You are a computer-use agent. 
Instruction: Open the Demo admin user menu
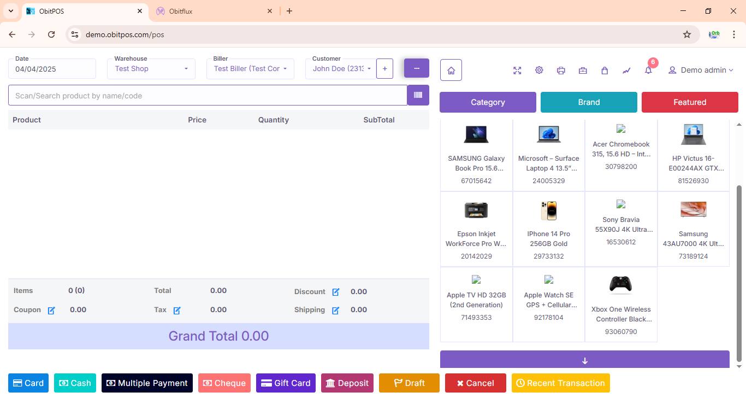coord(701,70)
